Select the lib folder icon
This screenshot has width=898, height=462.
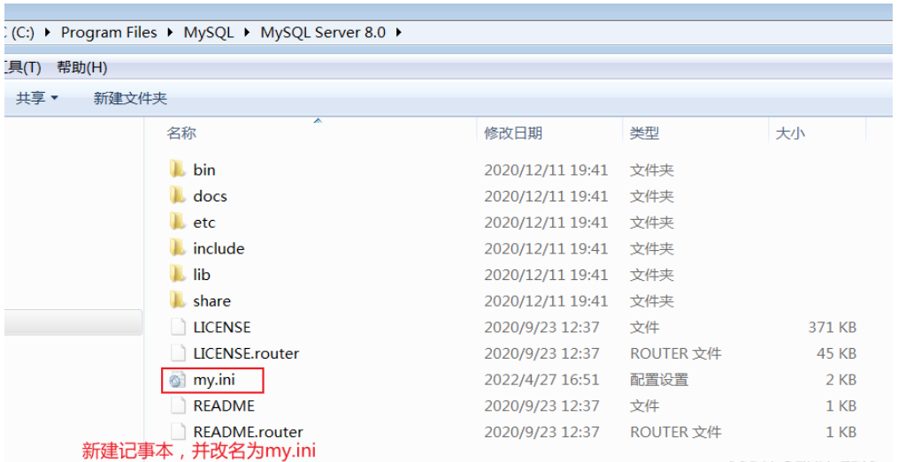[x=178, y=275]
